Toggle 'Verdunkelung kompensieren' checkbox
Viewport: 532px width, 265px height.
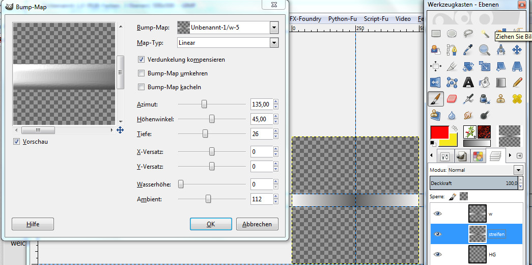(x=141, y=60)
